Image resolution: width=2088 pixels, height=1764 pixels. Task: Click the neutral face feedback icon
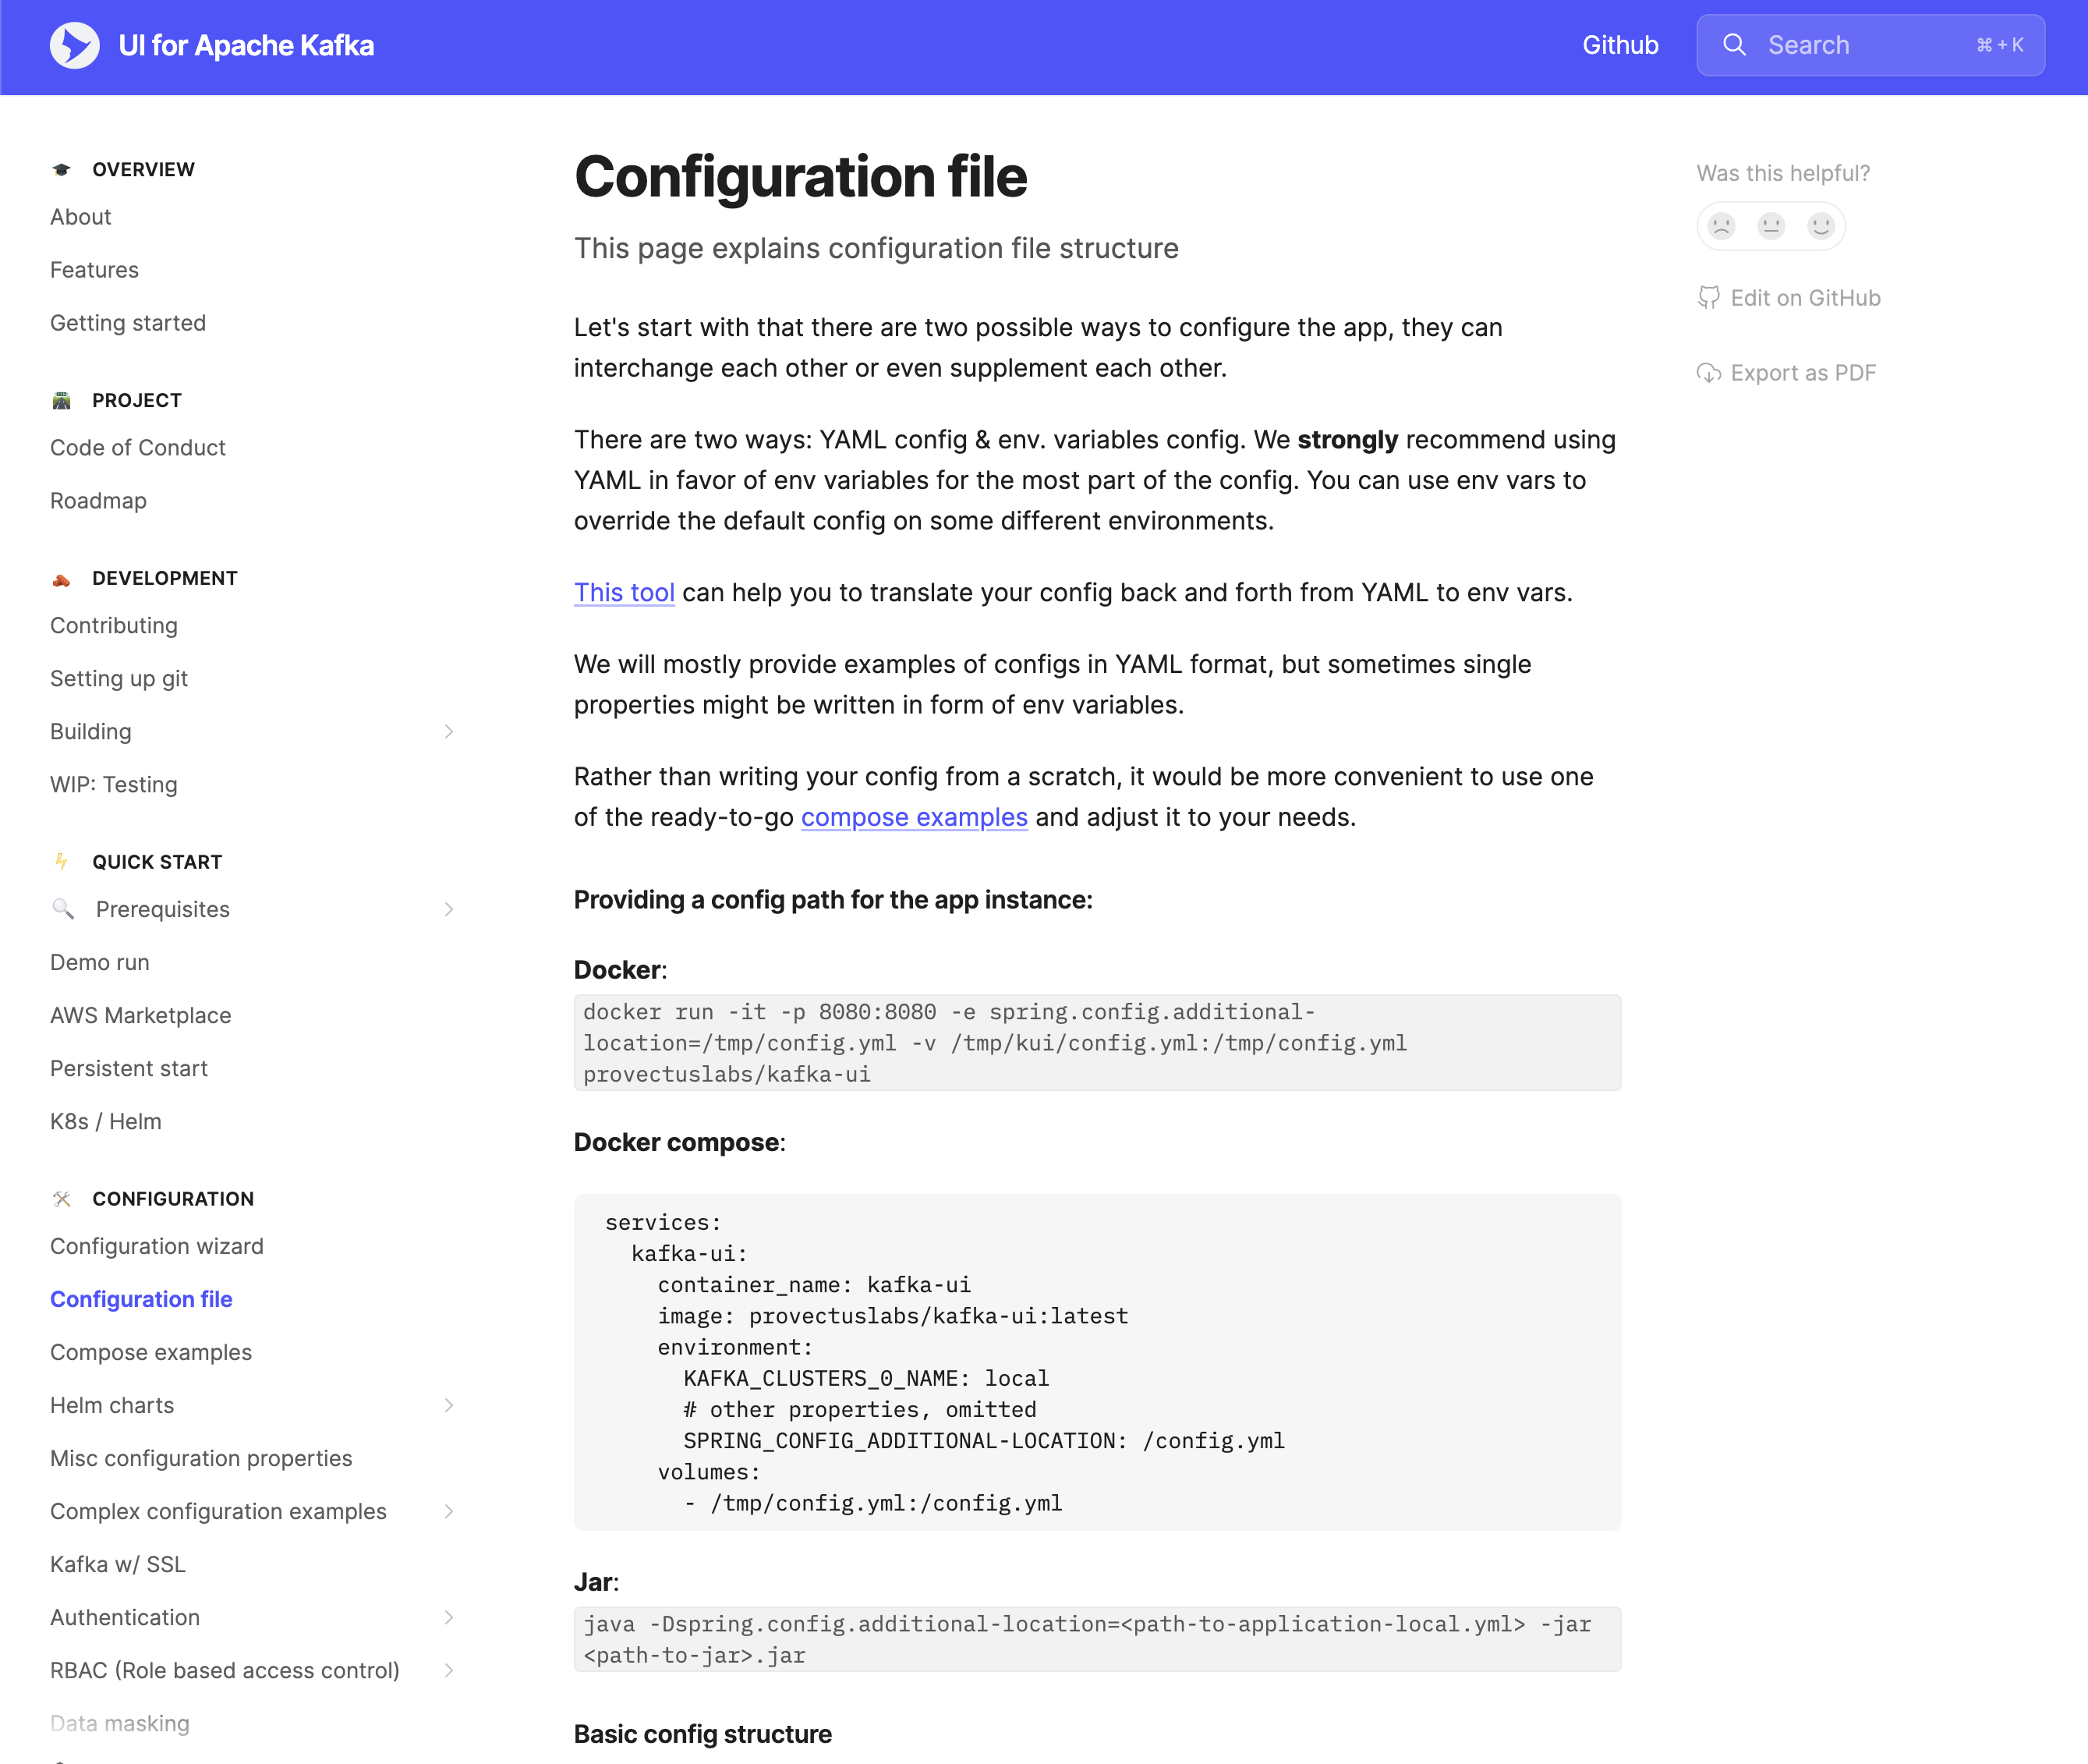(1771, 226)
